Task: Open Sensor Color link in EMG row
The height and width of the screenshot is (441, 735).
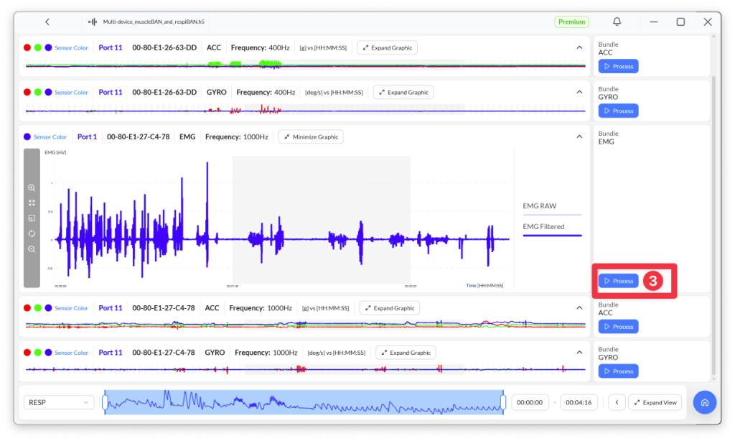Action: click(50, 137)
